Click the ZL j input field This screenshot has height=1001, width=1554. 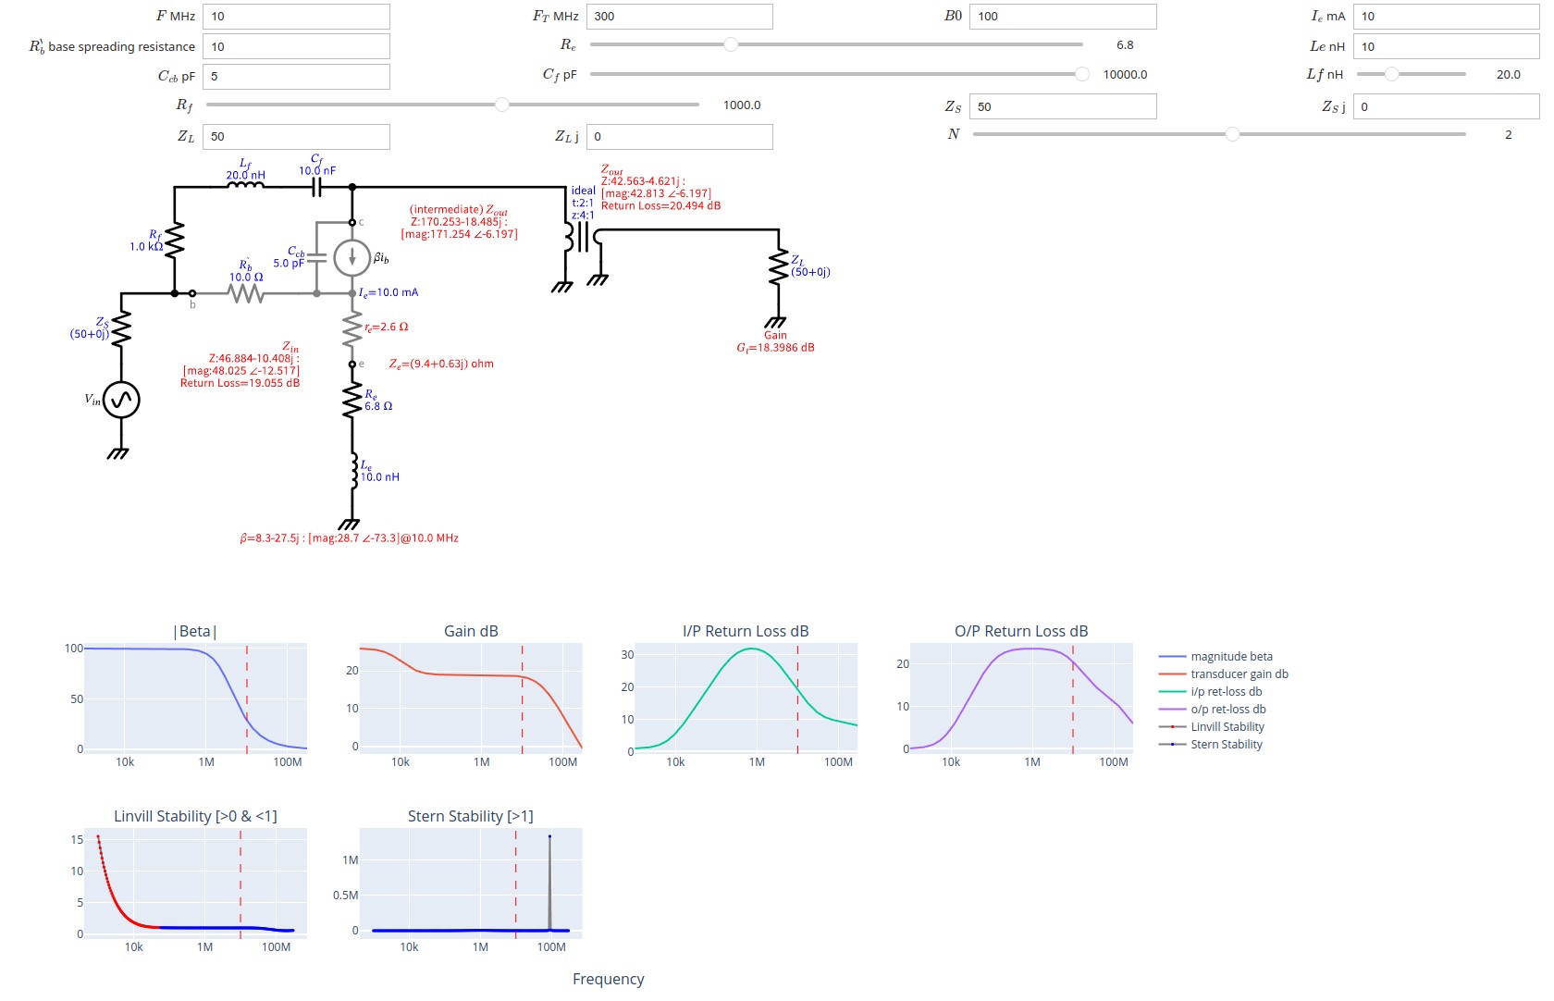(679, 137)
